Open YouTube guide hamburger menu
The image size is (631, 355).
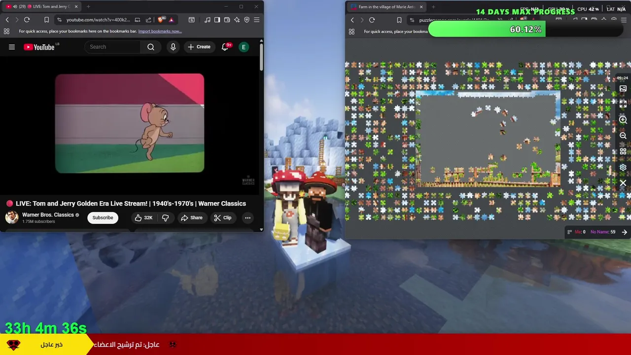(12, 47)
